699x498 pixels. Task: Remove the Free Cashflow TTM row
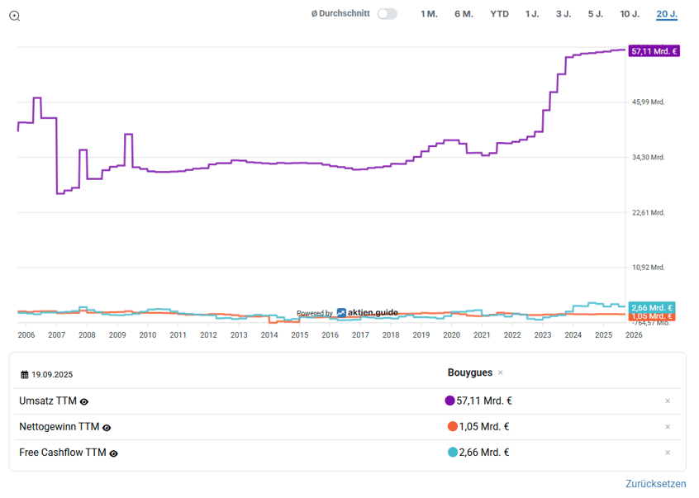click(668, 453)
